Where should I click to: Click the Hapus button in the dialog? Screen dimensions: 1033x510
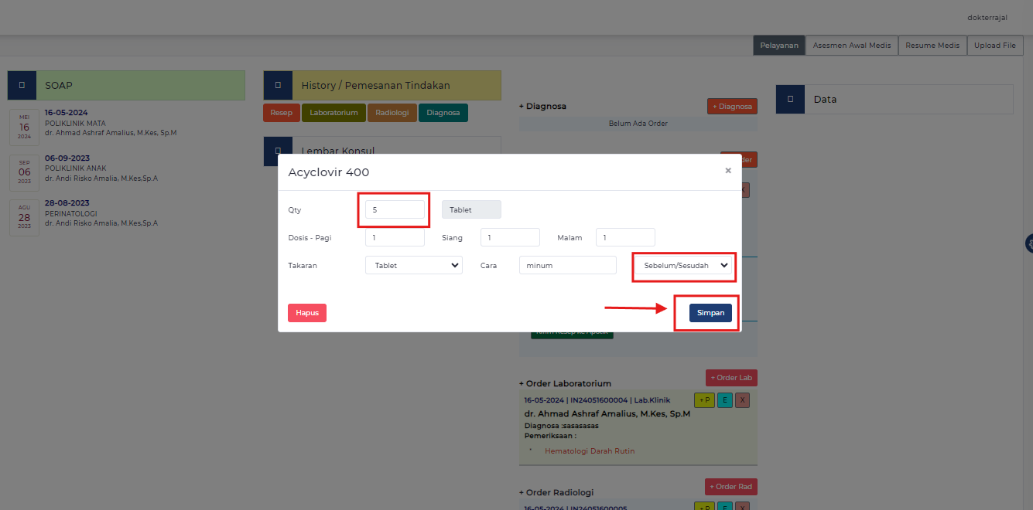pyautogui.click(x=306, y=312)
